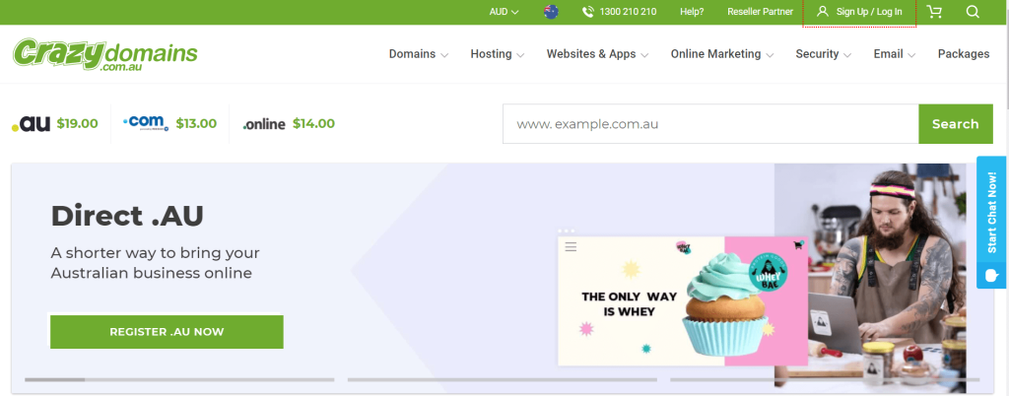This screenshot has width=1009, height=396.
Task: Select the $19.00 .au price
Action: [77, 123]
